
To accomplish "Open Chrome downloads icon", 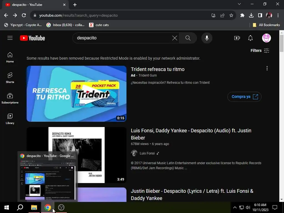I will click(251, 16).
